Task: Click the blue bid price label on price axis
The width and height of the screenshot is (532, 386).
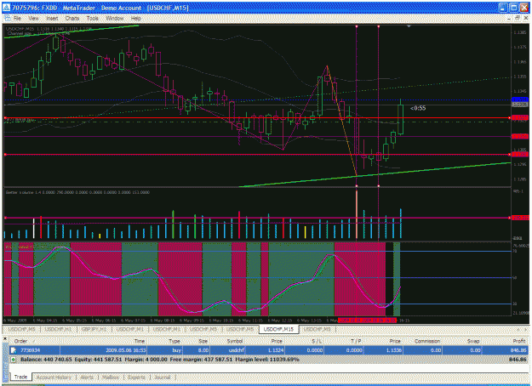Action: (x=519, y=99)
